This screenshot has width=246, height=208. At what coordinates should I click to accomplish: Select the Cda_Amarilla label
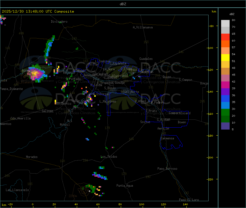(20, 118)
